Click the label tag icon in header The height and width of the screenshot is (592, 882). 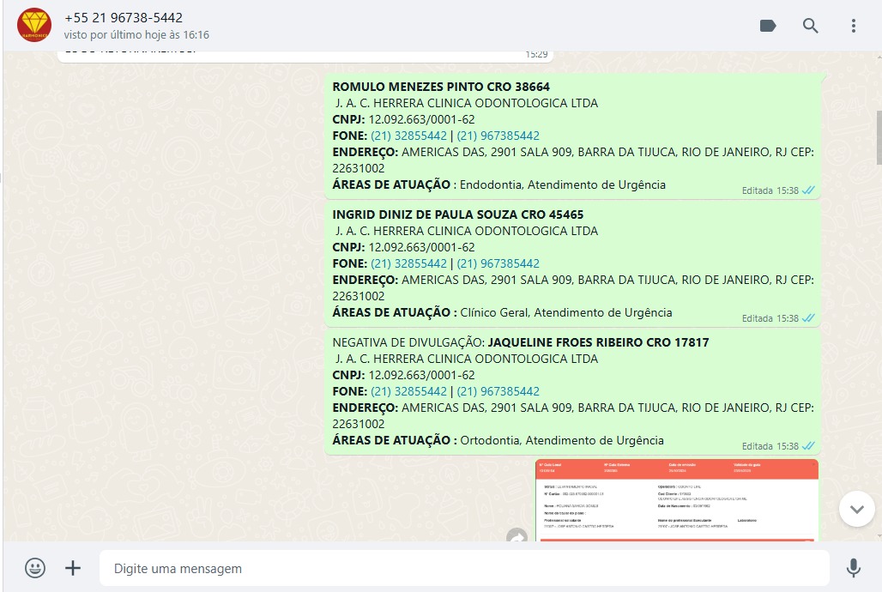[x=768, y=26]
